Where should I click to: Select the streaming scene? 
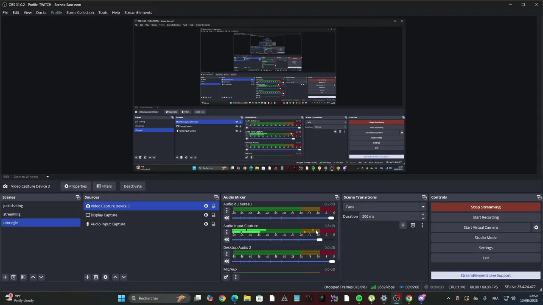tap(41, 214)
